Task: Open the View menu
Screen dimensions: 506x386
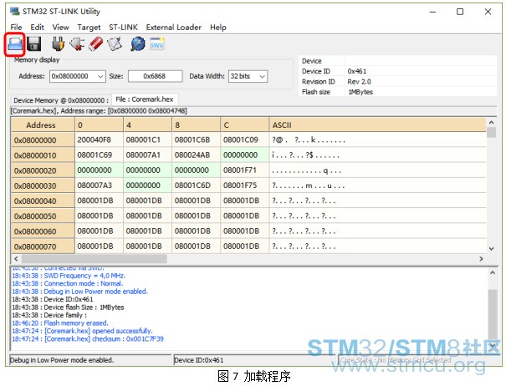Action: (x=61, y=28)
